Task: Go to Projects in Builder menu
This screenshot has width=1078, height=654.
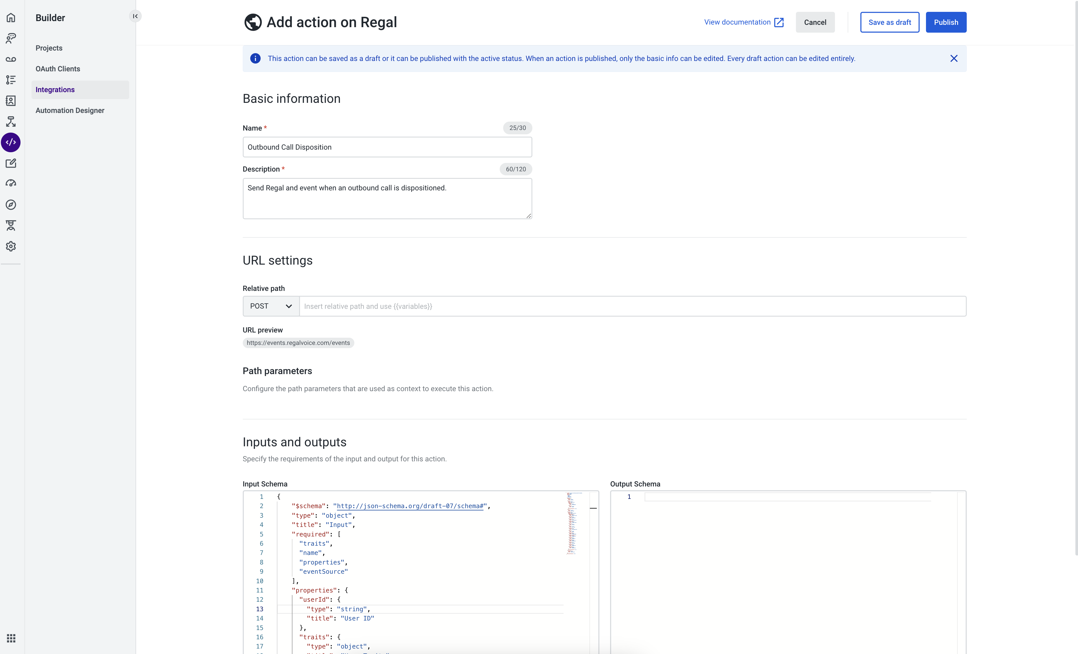Action: 49,48
